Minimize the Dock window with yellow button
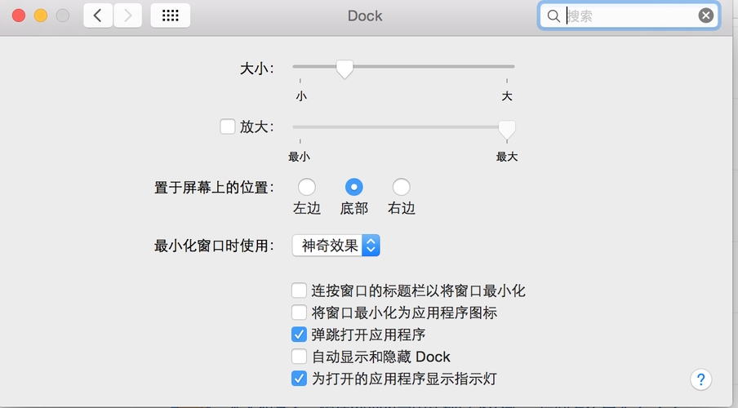 click(41, 16)
